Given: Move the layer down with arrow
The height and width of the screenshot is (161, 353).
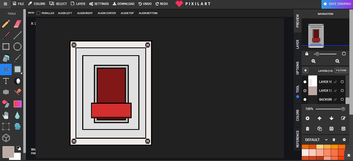Looking at the screenshot, I should pyautogui.click(x=332, y=118).
